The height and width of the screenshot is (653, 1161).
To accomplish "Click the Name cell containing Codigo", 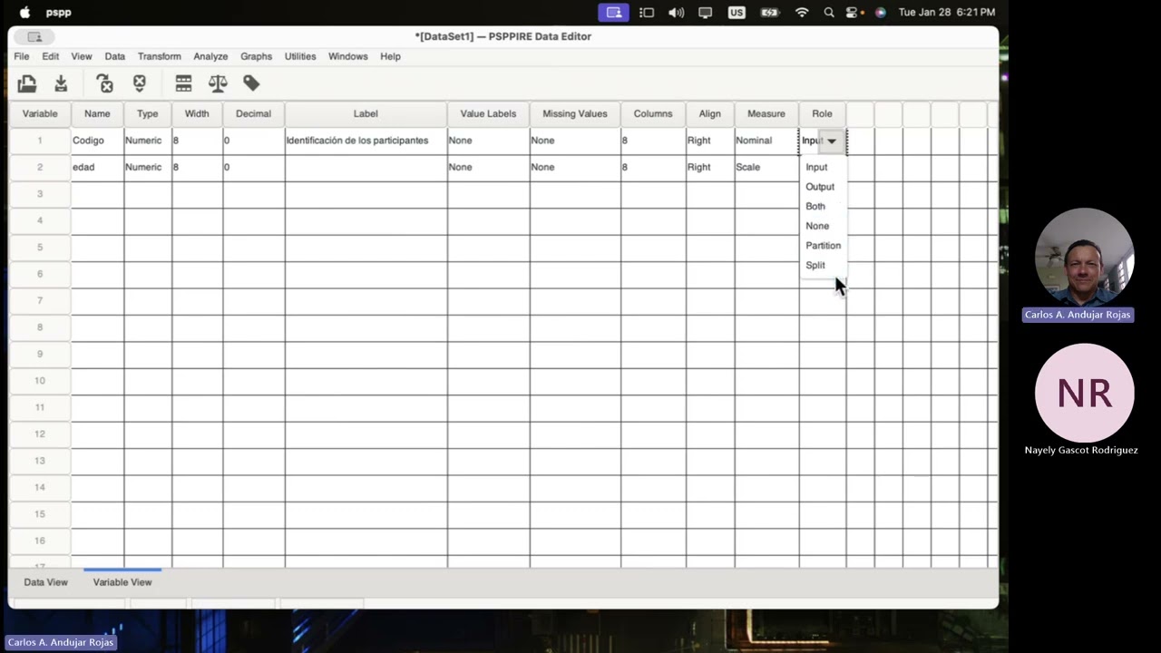I will (97, 141).
